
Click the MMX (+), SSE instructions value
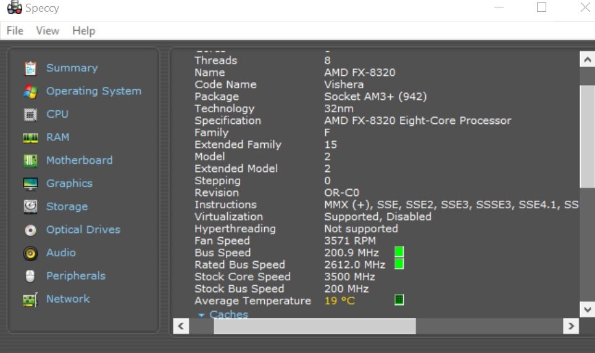[x=451, y=205]
